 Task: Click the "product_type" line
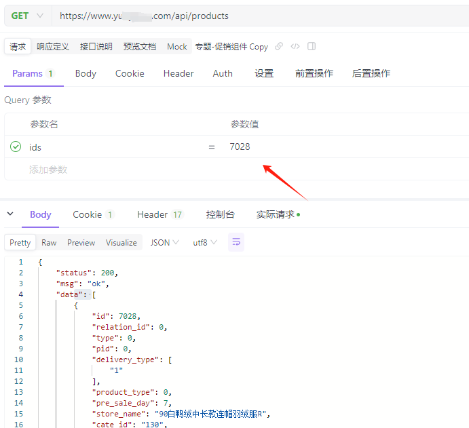[x=132, y=392]
